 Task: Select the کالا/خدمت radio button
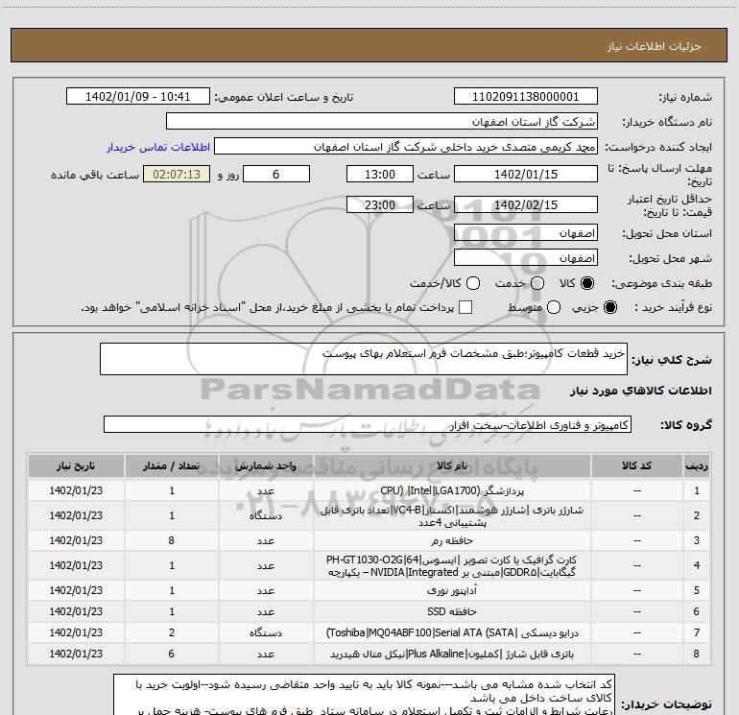click(473, 283)
